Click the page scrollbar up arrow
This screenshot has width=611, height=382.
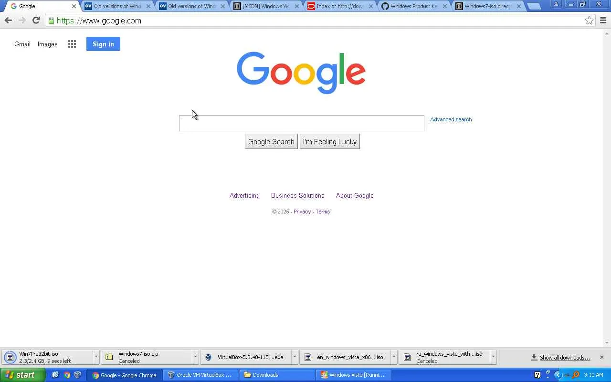[607, 33]
